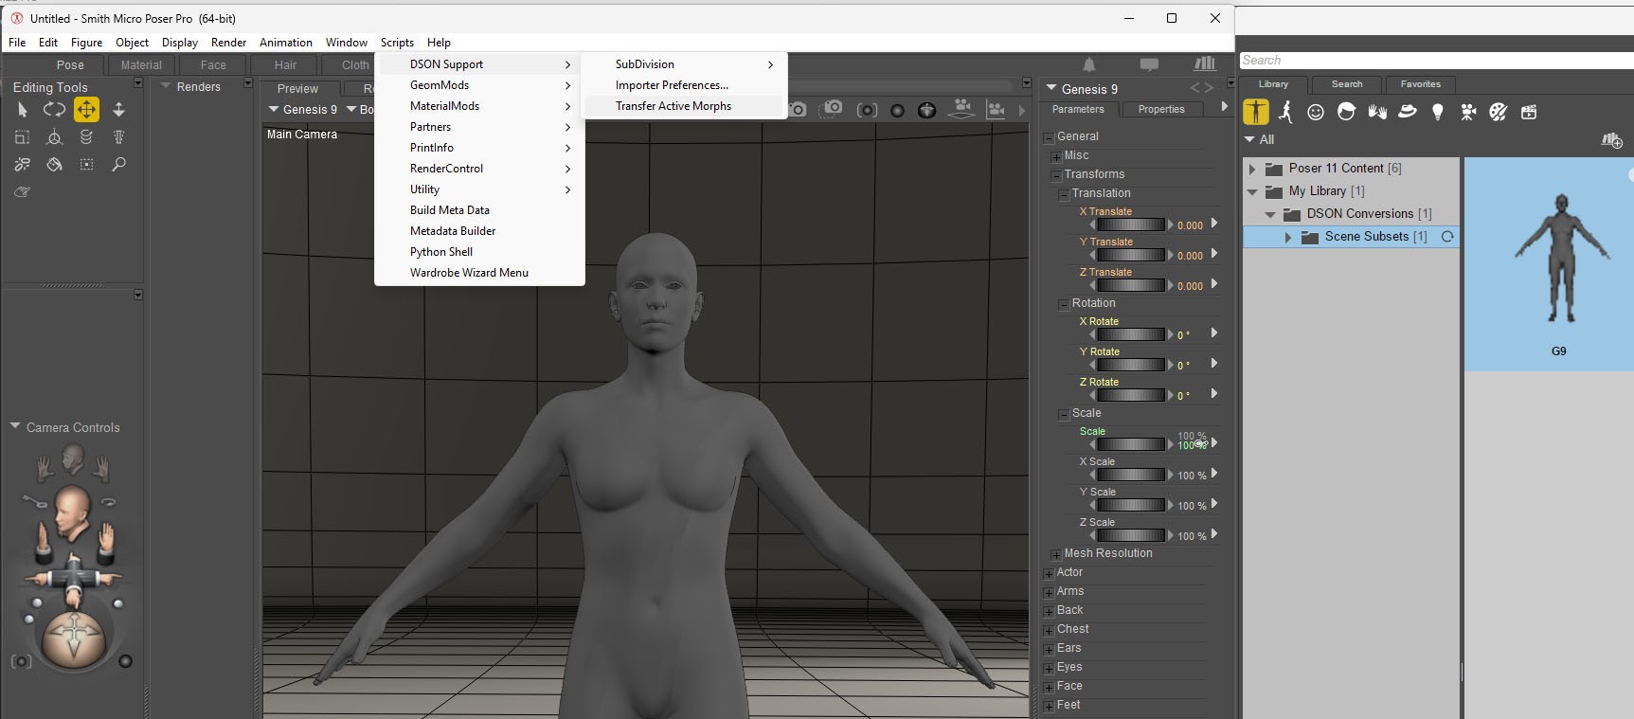This screenshot has height=719, width=1634.
Task: Select the paint bucket color tool
Action: pyautogui.click(x=54, y=165)
